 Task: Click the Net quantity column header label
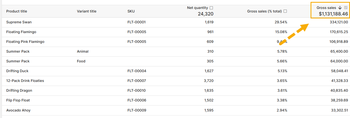click(x=197, y=8)
